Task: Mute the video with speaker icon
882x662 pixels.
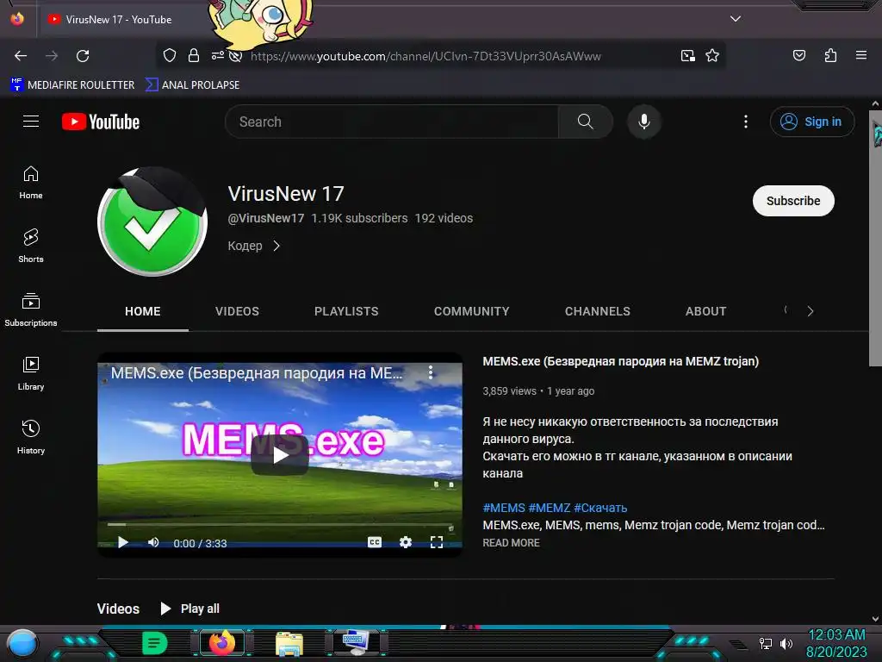Action: click(x=153, y=542)
